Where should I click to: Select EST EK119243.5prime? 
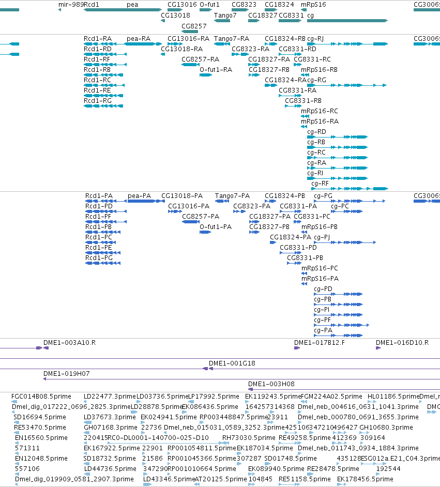273,397
